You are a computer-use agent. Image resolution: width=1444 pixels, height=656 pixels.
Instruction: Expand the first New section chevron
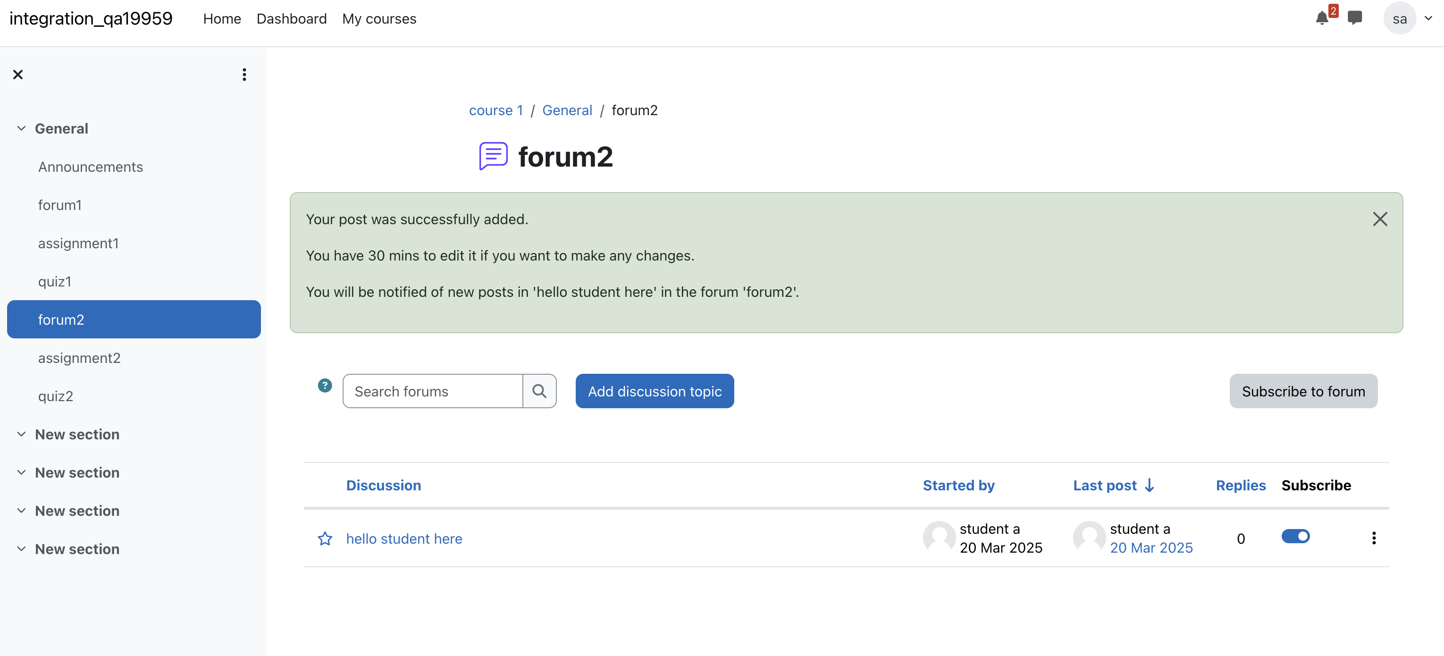(x=21, y=434)
